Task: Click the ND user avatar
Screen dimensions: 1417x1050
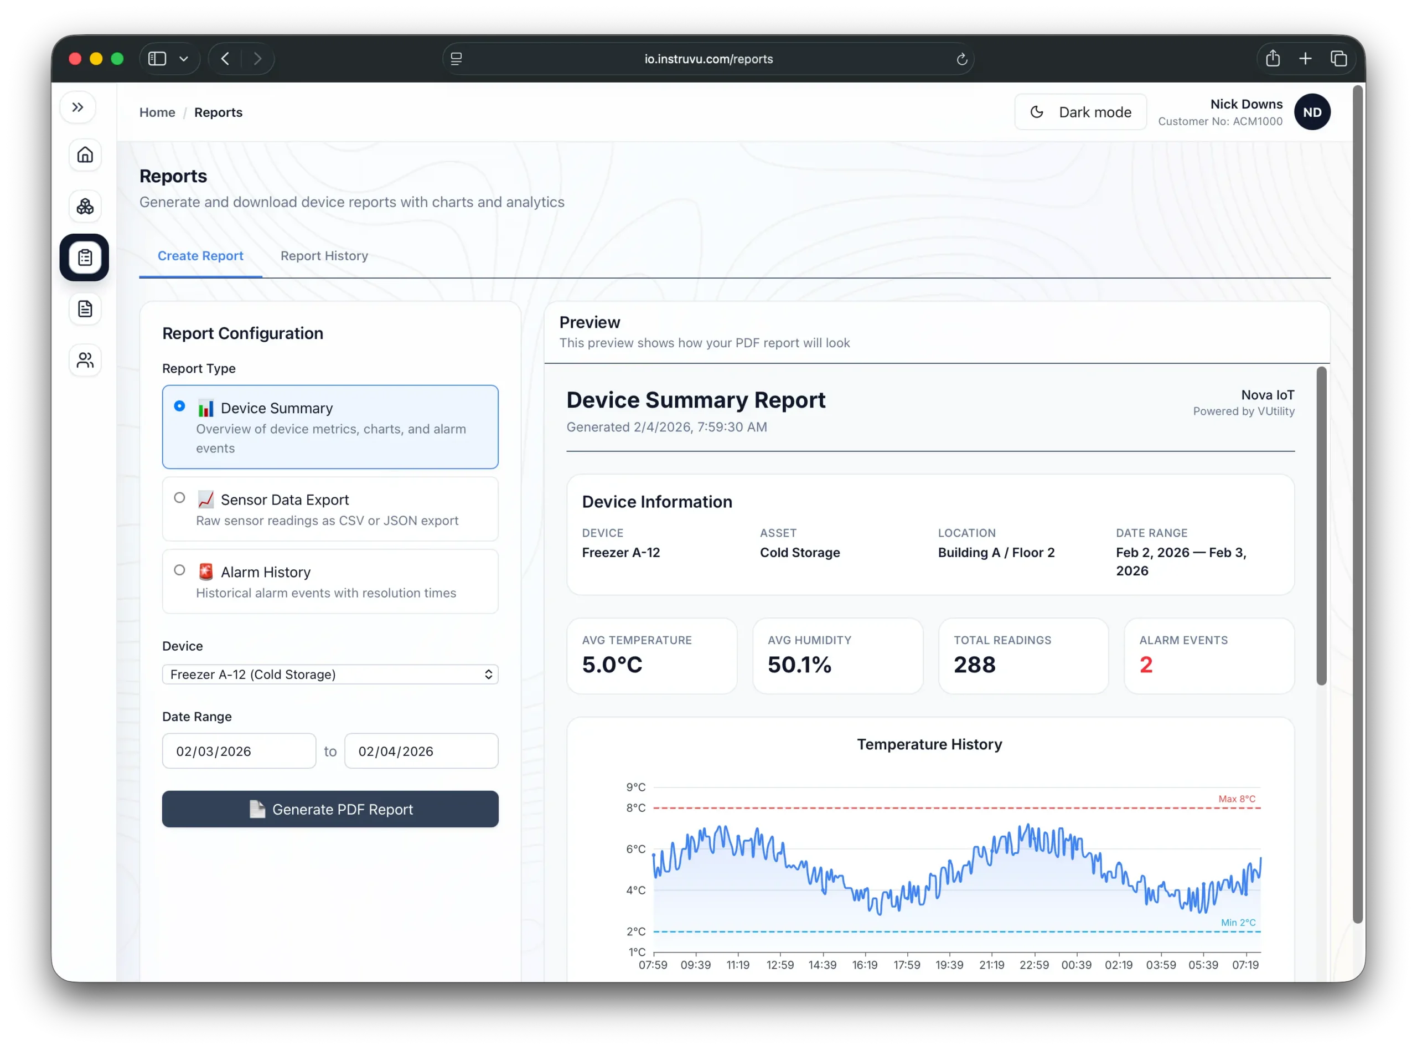Action: point(1312,112)
